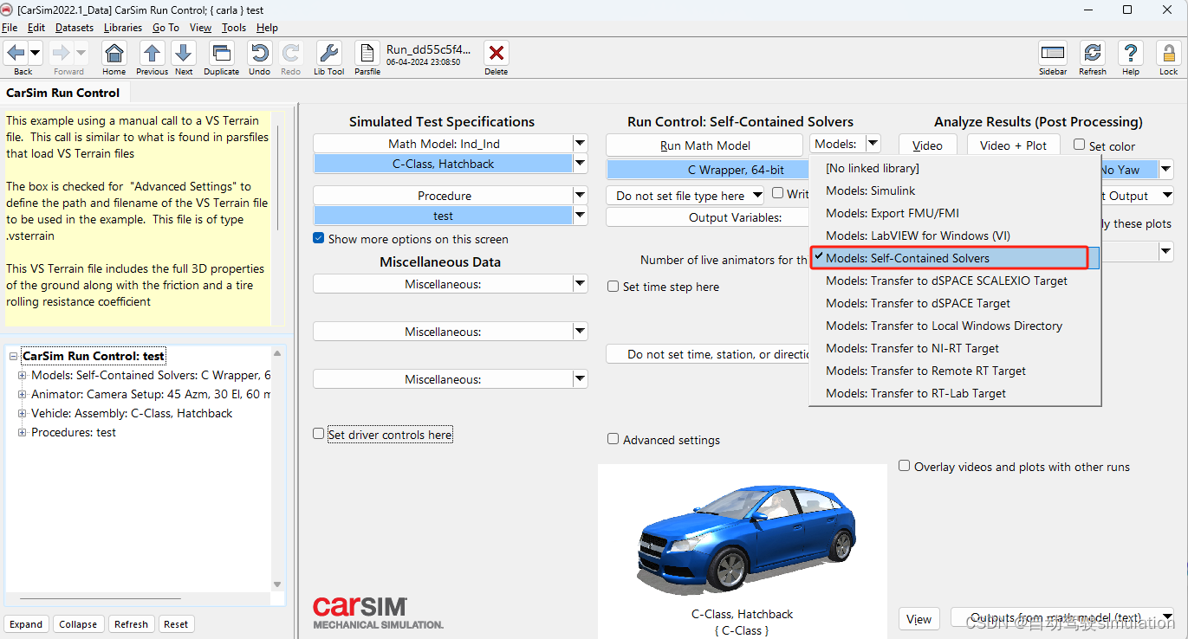Screen dimensions: 1188x639
Task: Open the File menu
Action: click(x=10, y=28)
